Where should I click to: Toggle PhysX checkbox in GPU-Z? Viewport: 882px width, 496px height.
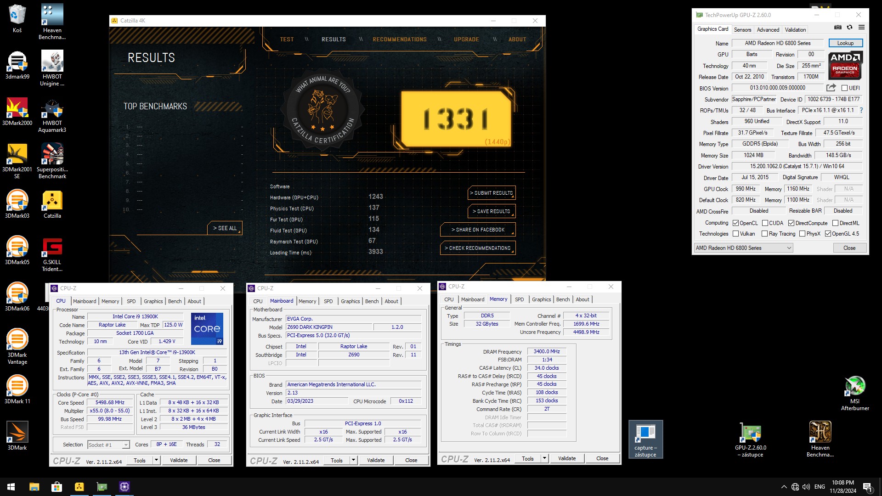802,233
